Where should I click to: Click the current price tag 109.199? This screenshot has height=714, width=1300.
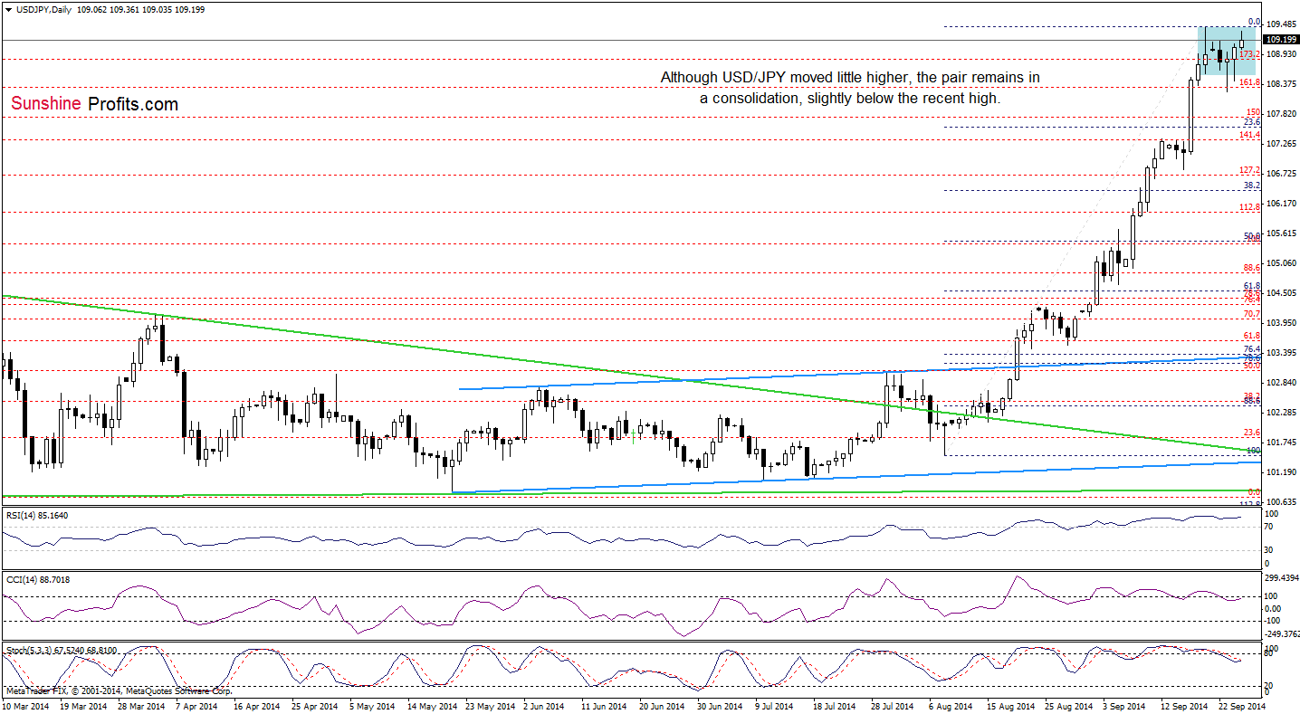click(x=1281, y=40)
